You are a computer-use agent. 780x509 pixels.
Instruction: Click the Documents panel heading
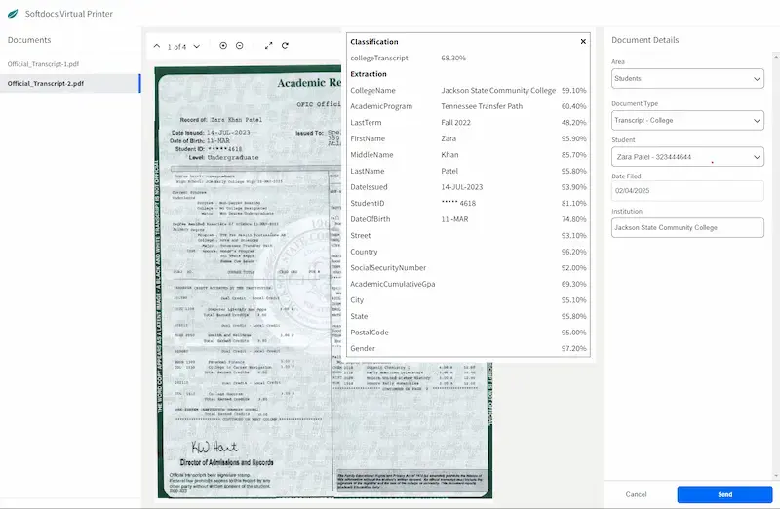29,40
